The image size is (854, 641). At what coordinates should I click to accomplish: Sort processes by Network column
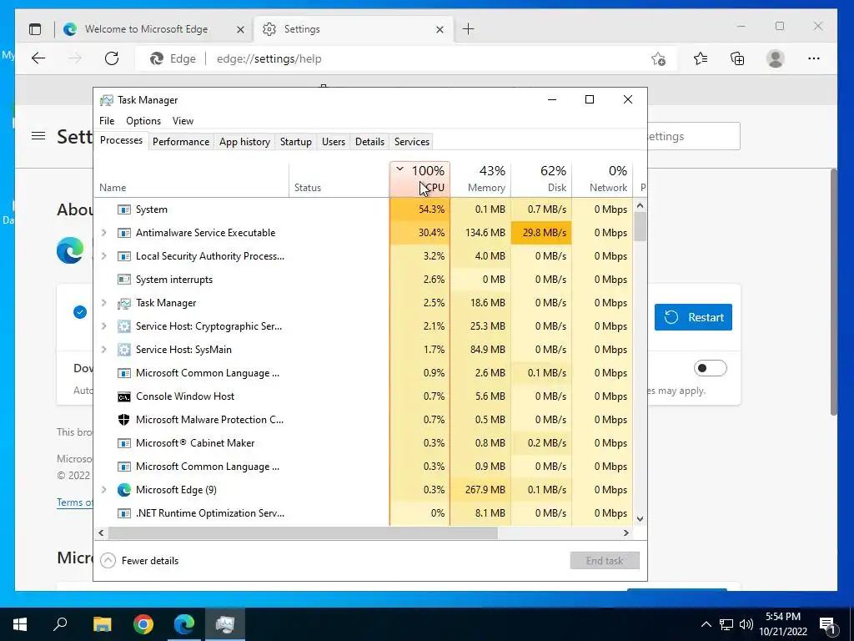point(602,179)
